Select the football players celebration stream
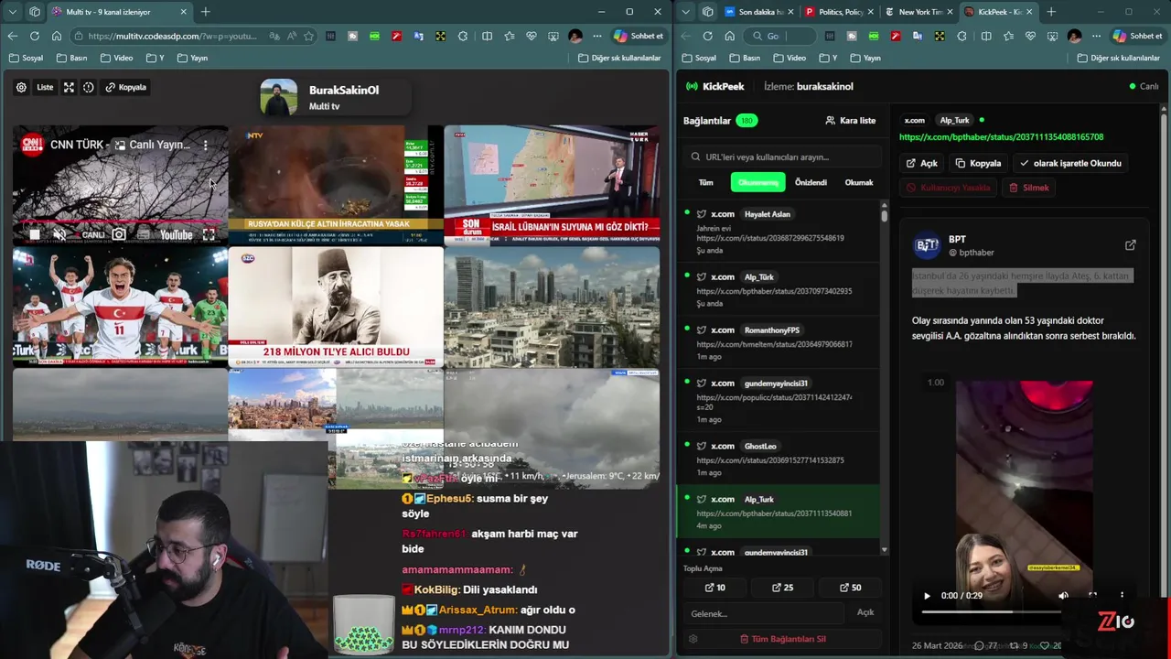This screenshot has height=659, width=1171. point(120,306)
